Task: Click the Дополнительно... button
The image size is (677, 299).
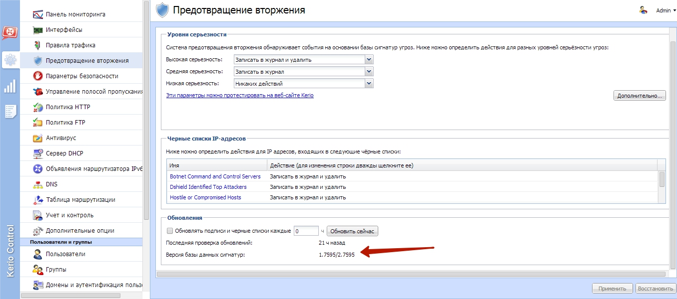Action: [640, 96]
